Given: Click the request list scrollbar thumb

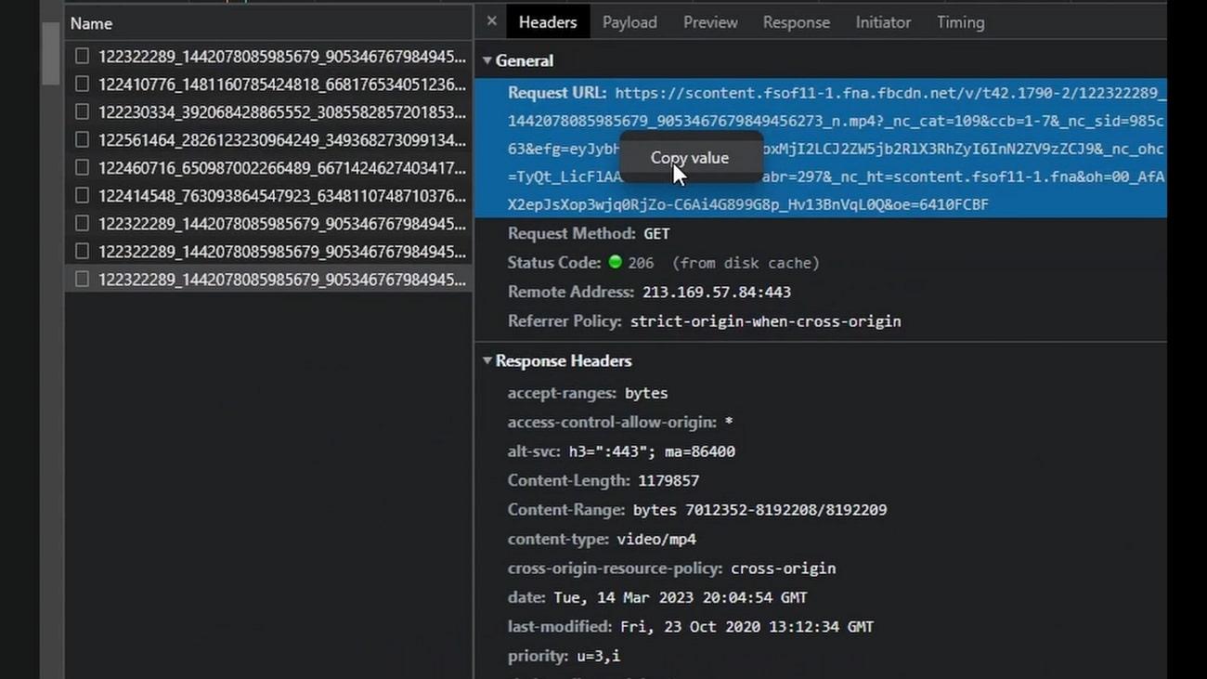Looking at the screenshot, I should (x=51, y=54).
